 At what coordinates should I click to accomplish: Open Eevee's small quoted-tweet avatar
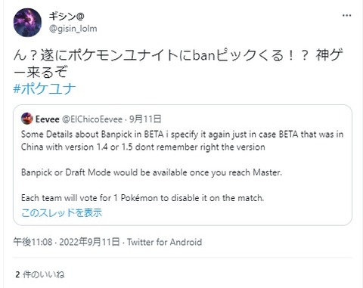point(27,119)
